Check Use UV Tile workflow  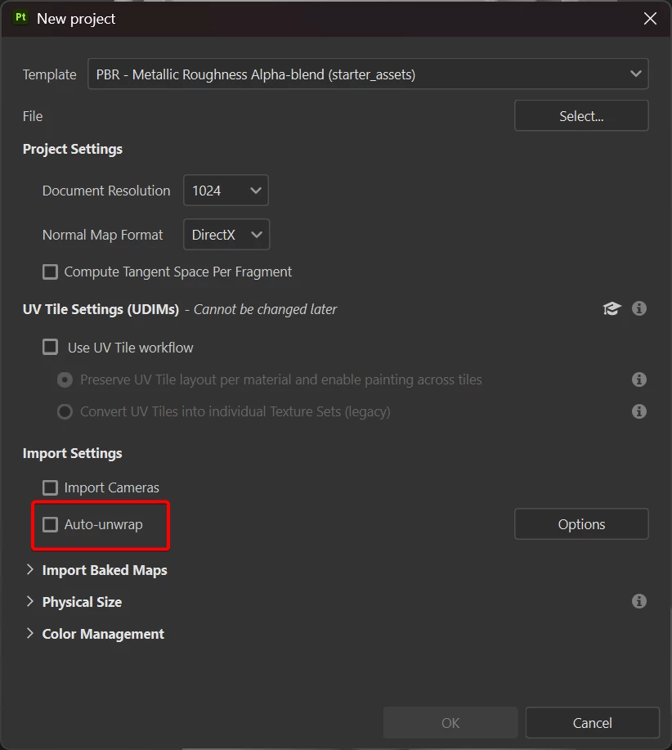[50, 347]
